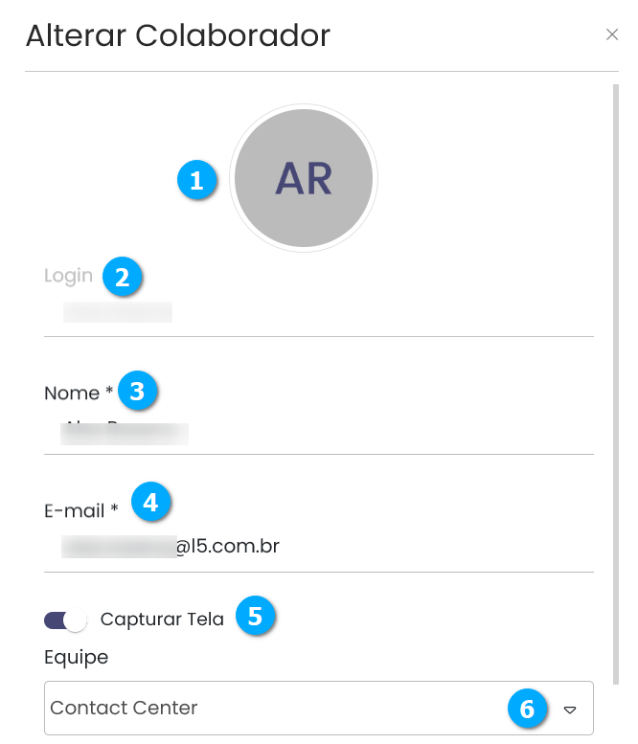This screenshot has height=744, width=638.
Task: Click the Login input field
Action: pyautogui.click(x=316, y=312)
